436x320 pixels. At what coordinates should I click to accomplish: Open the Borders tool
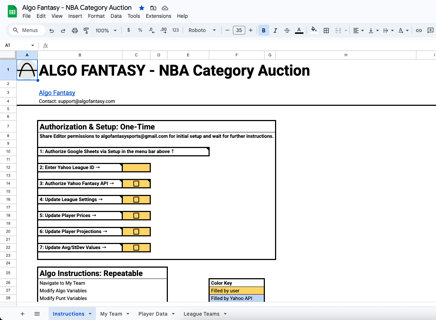[x=326, y=31]
